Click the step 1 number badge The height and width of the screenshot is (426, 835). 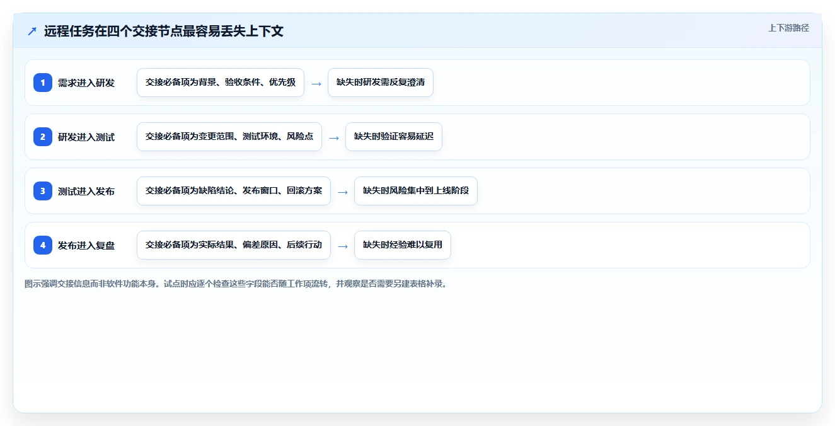coord(43,83)
